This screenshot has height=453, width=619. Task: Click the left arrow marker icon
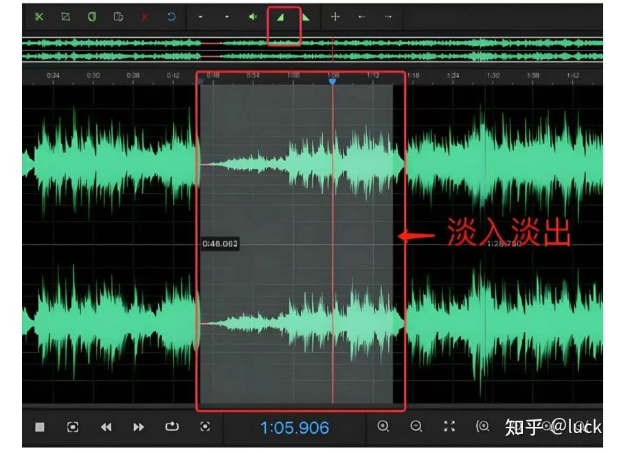click(x=361, y=16)
